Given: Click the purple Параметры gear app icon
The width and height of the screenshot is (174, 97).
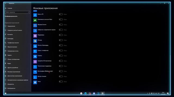Looking at the screenshot, I should click(35, 36).
